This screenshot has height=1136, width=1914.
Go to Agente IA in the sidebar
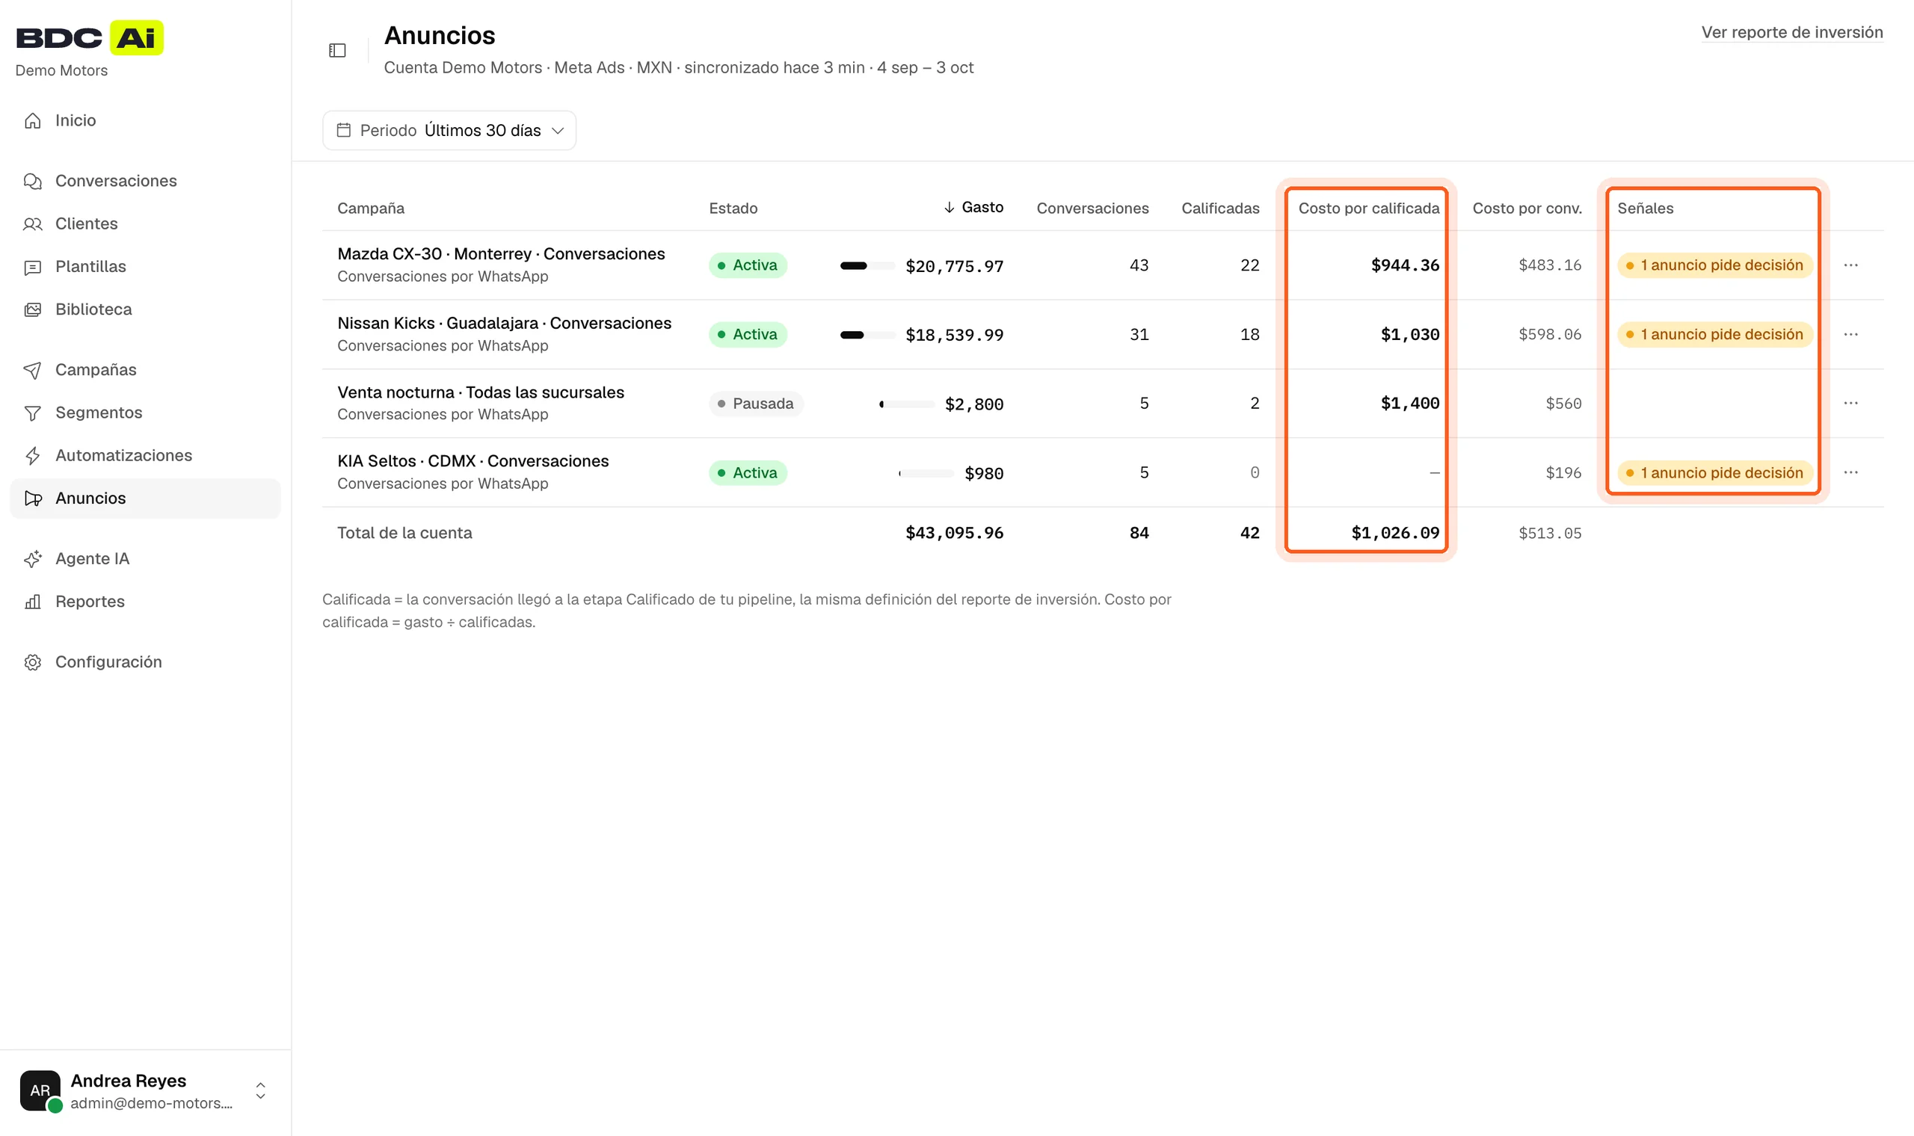click(x=146, y=559)
